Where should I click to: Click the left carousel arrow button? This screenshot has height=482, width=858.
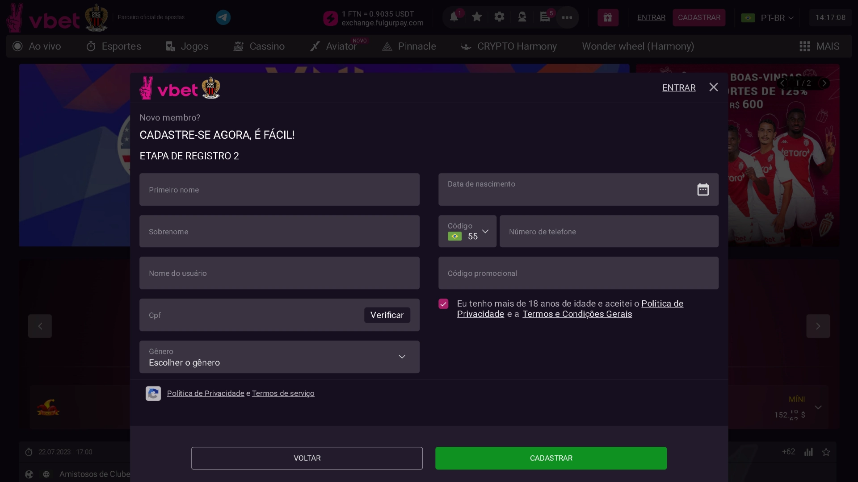pyautogui.click(x=40, y=326)
